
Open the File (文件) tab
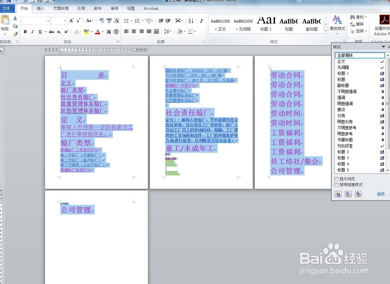(x=6, y=9)
